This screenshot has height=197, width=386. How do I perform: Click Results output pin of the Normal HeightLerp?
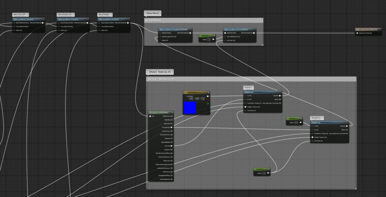[280, 96]
